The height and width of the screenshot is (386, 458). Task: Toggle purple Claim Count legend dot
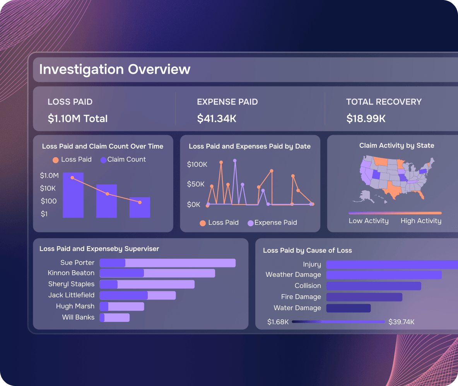coord(103,160)
